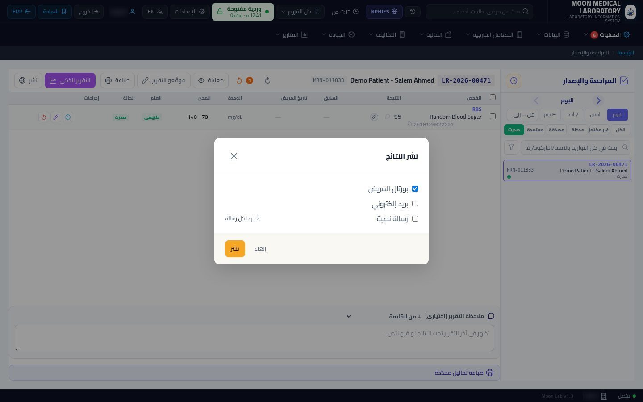Cancel the dialog with إلغاء
The height and width of the screenshot is (402, 643).
pyautogui.click(x=260, y=249)
